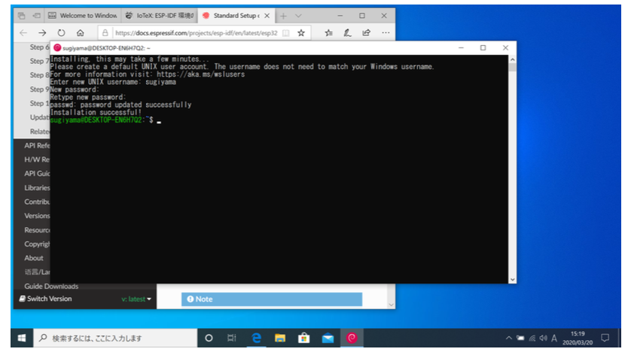Click the Edge refresh button

coord(61,32)
